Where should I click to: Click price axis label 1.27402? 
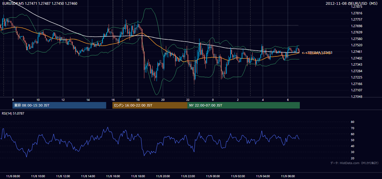click(x=356, y=58)
